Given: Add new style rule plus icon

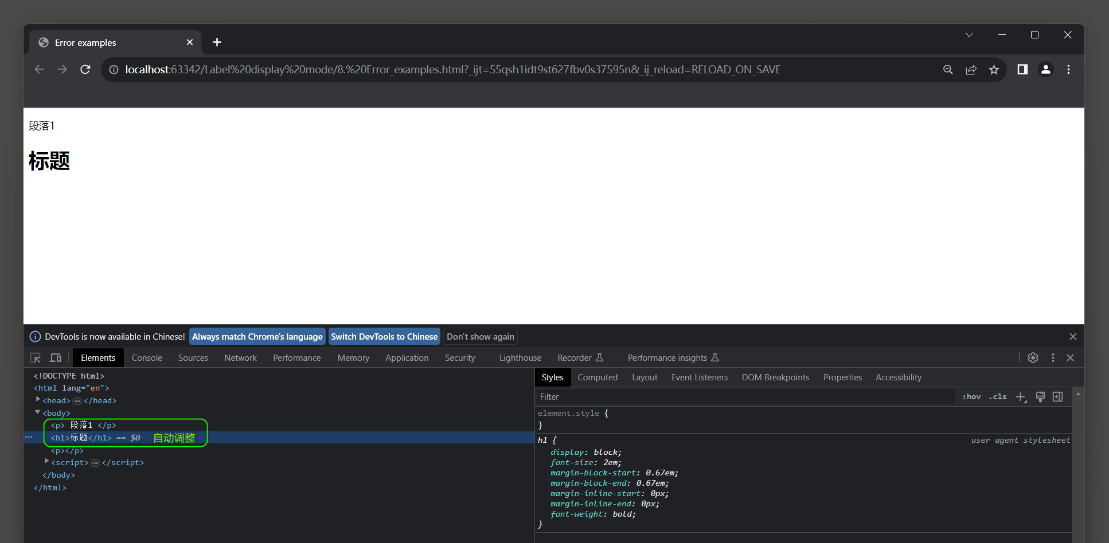Looking at the screenshot, I should tap(1021, 397).
